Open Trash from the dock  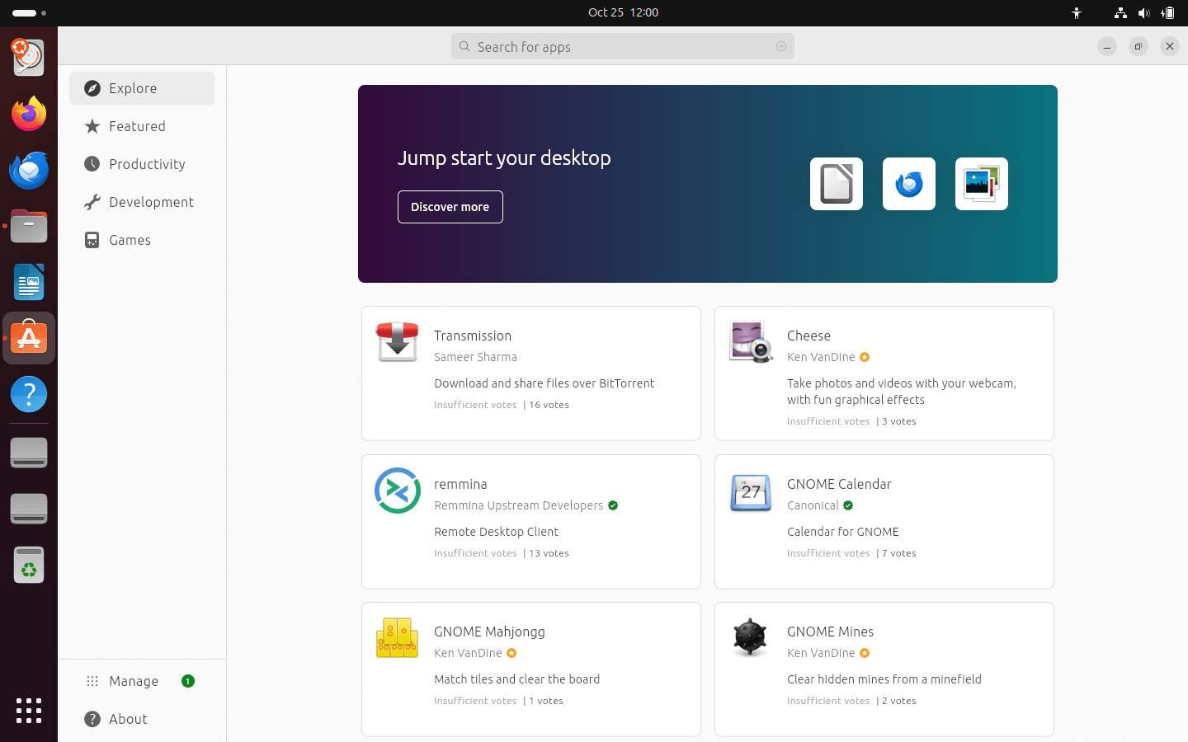(x=29, y=565)
